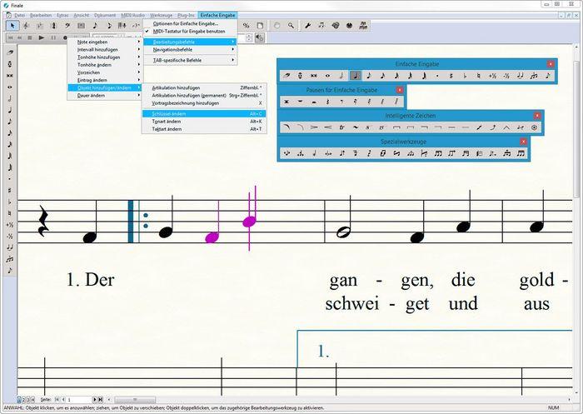Select the magnifier Zoom tool
583x414 pixels.
coord(291,26)
